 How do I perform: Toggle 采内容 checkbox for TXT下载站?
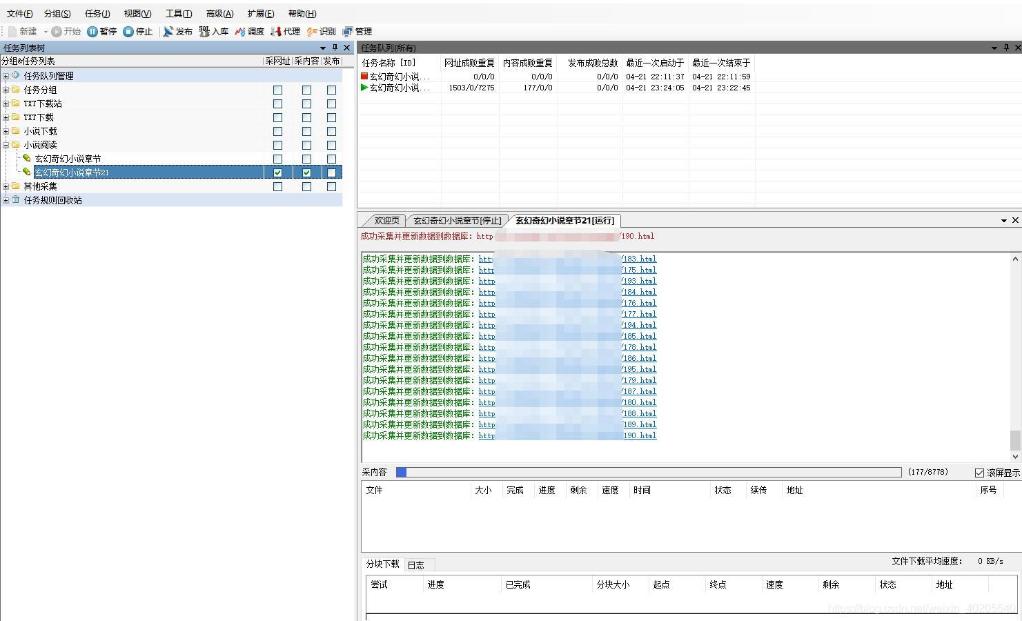pyautogui.click(x=306, y=103)
